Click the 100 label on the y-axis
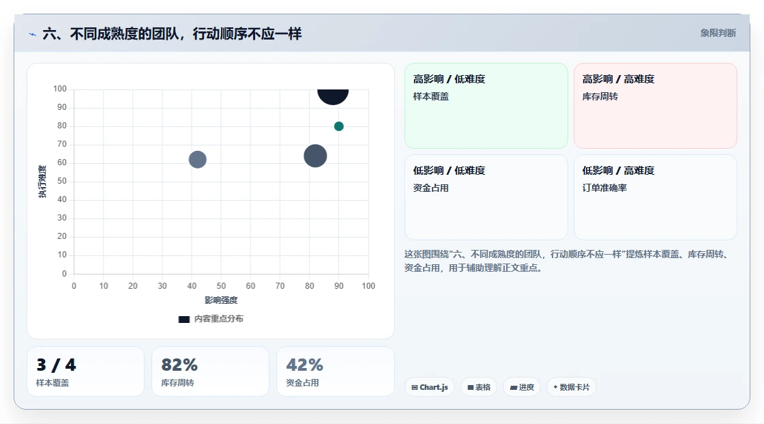The image size is (764, 424). point(60,89)
